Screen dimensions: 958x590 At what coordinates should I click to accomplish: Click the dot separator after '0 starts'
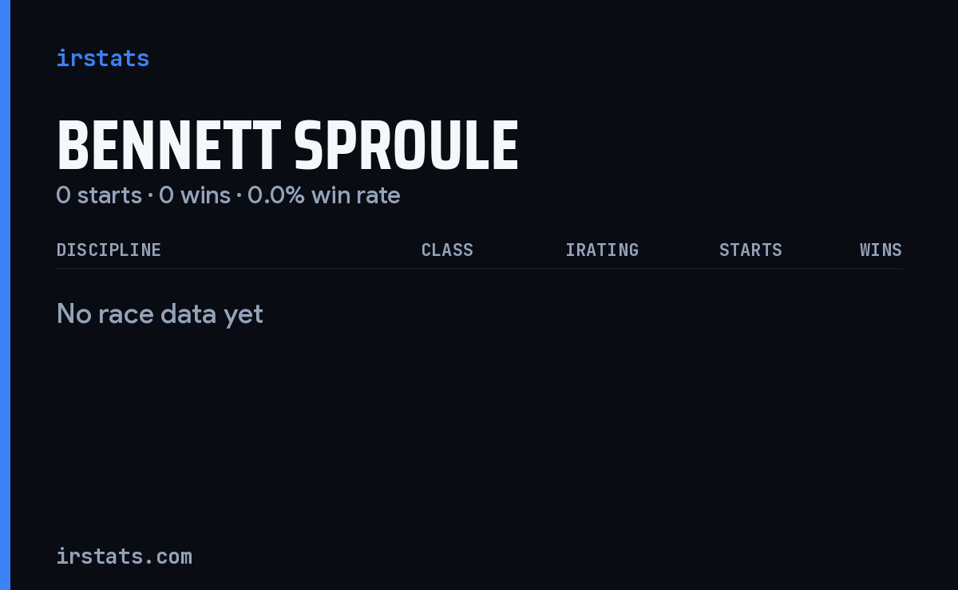[x=150, y=195]
